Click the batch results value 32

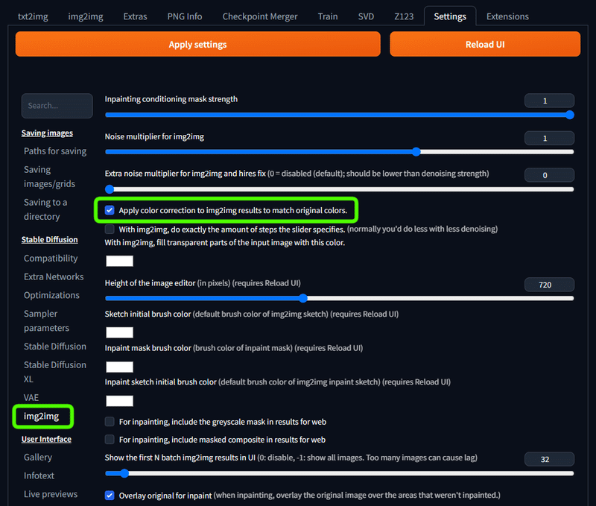click(549, 459)
